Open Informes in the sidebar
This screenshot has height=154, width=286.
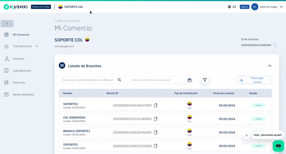tap(19, 83)
